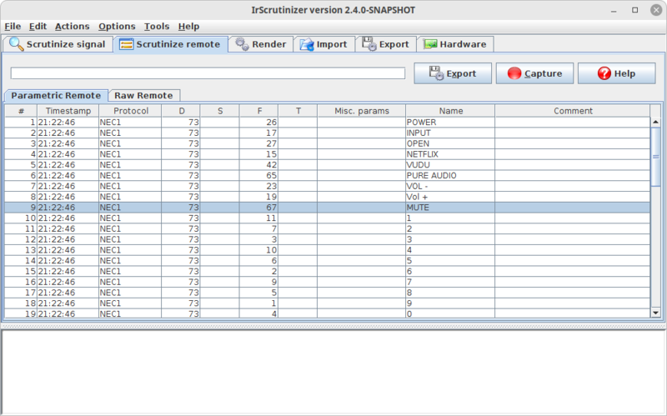Open the Options menu
Image resolution: width=667 pixels, height=416 pixels.
point(117,27)
